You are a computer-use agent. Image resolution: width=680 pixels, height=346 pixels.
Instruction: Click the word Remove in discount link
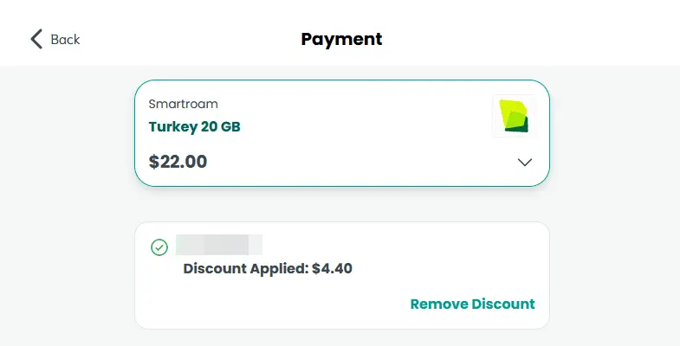[438, 304]
